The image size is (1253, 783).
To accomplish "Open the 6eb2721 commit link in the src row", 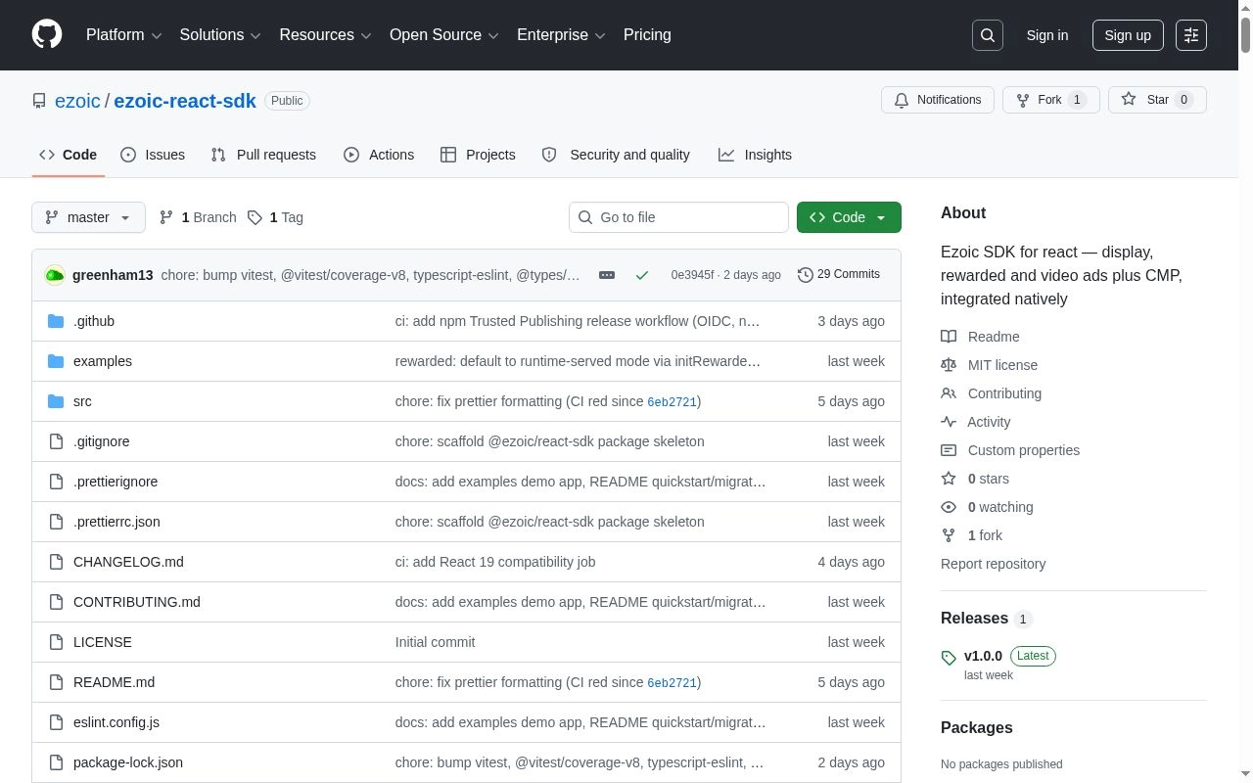I will 672,401.
